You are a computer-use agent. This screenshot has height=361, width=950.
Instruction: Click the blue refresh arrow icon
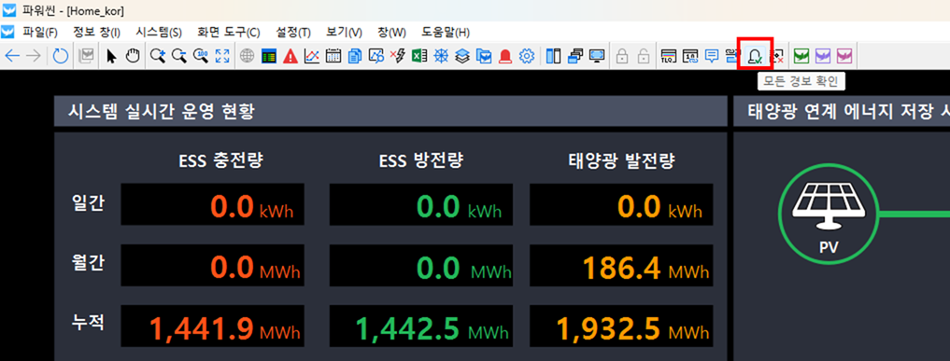point(60,56)
